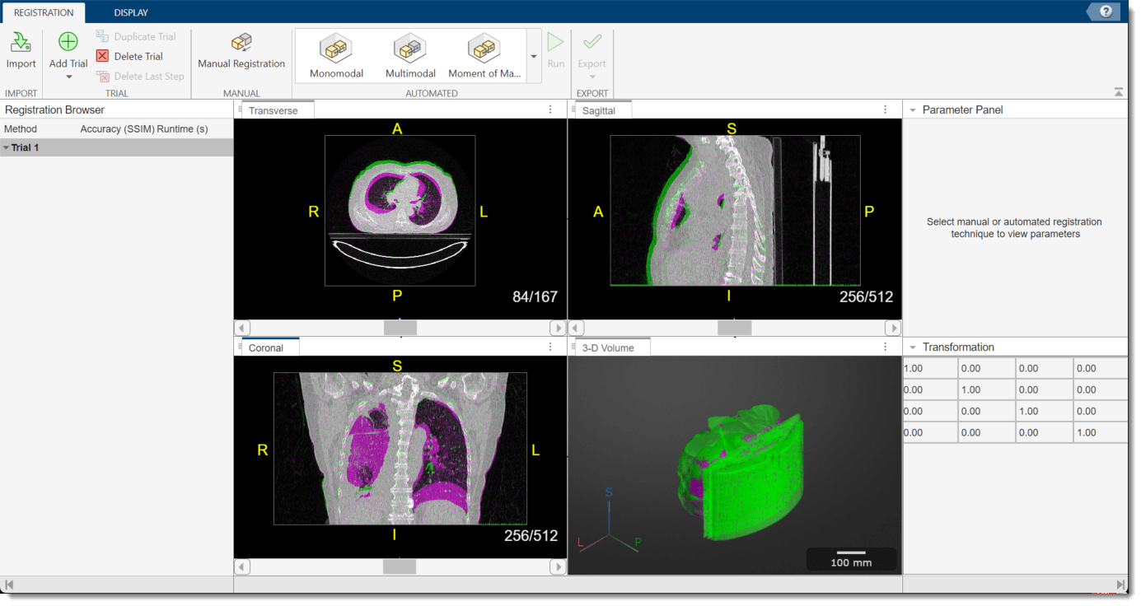Click the Transverse slice counter 84/167
Screen dimensions: 1141x606
[x=535, y=297]
